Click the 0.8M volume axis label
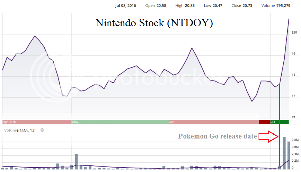 coord(295,140)
